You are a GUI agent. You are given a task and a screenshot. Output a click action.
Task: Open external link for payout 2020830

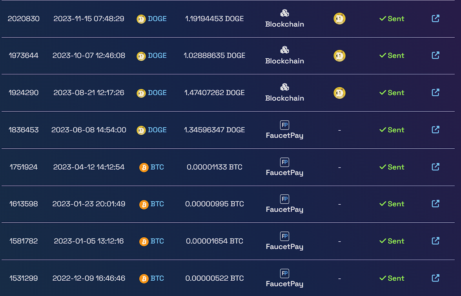pos(435,18)
